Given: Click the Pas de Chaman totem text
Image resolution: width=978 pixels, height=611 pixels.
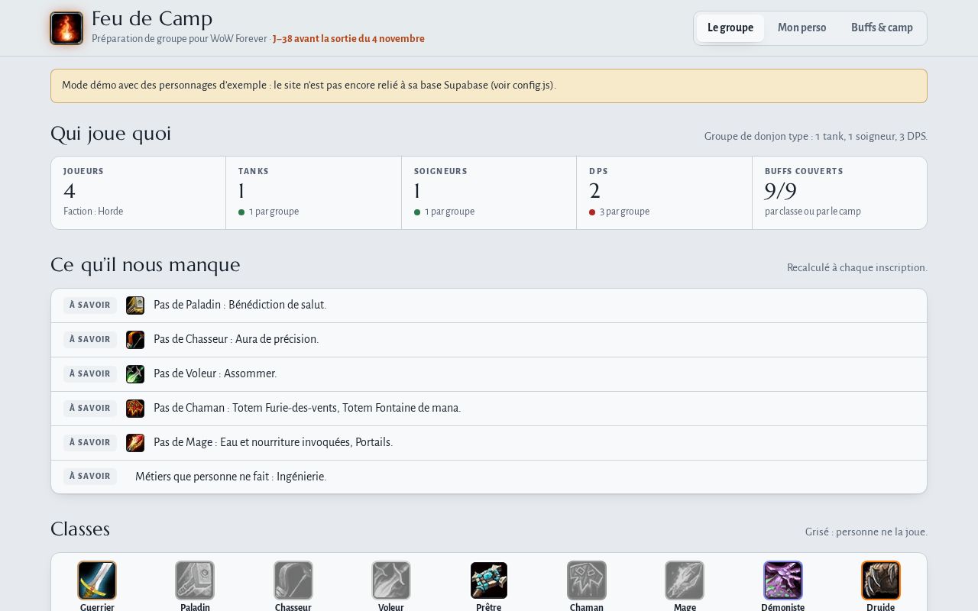Looking at the screenshot, I should coord(307,408).
